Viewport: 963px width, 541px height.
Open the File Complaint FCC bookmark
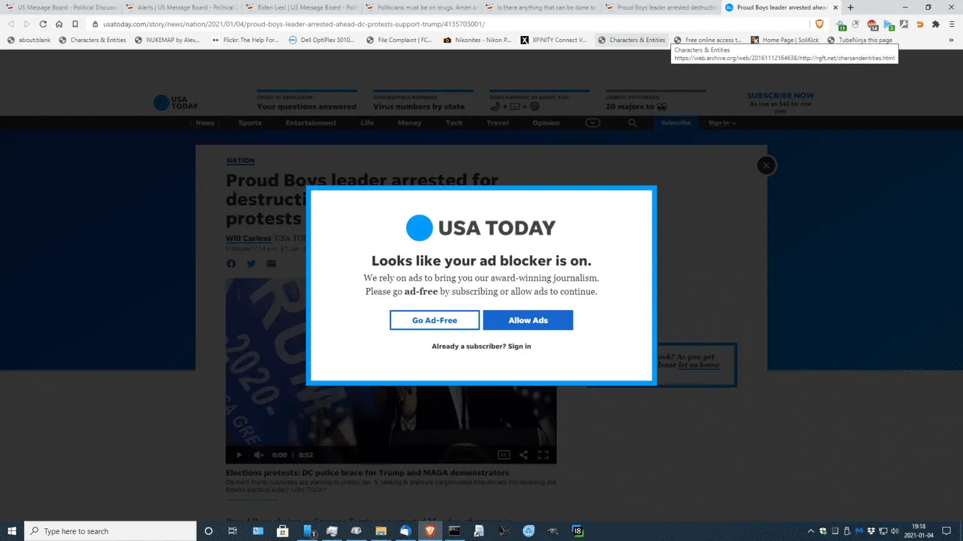tap(400, 40)
